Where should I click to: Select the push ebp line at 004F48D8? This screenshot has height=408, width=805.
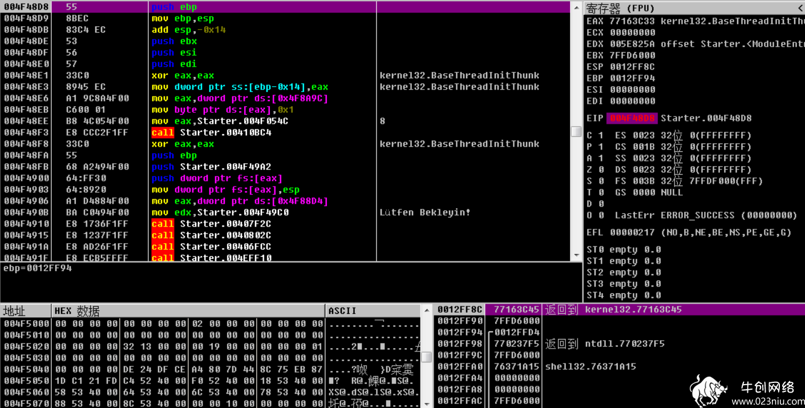(285, 7)
